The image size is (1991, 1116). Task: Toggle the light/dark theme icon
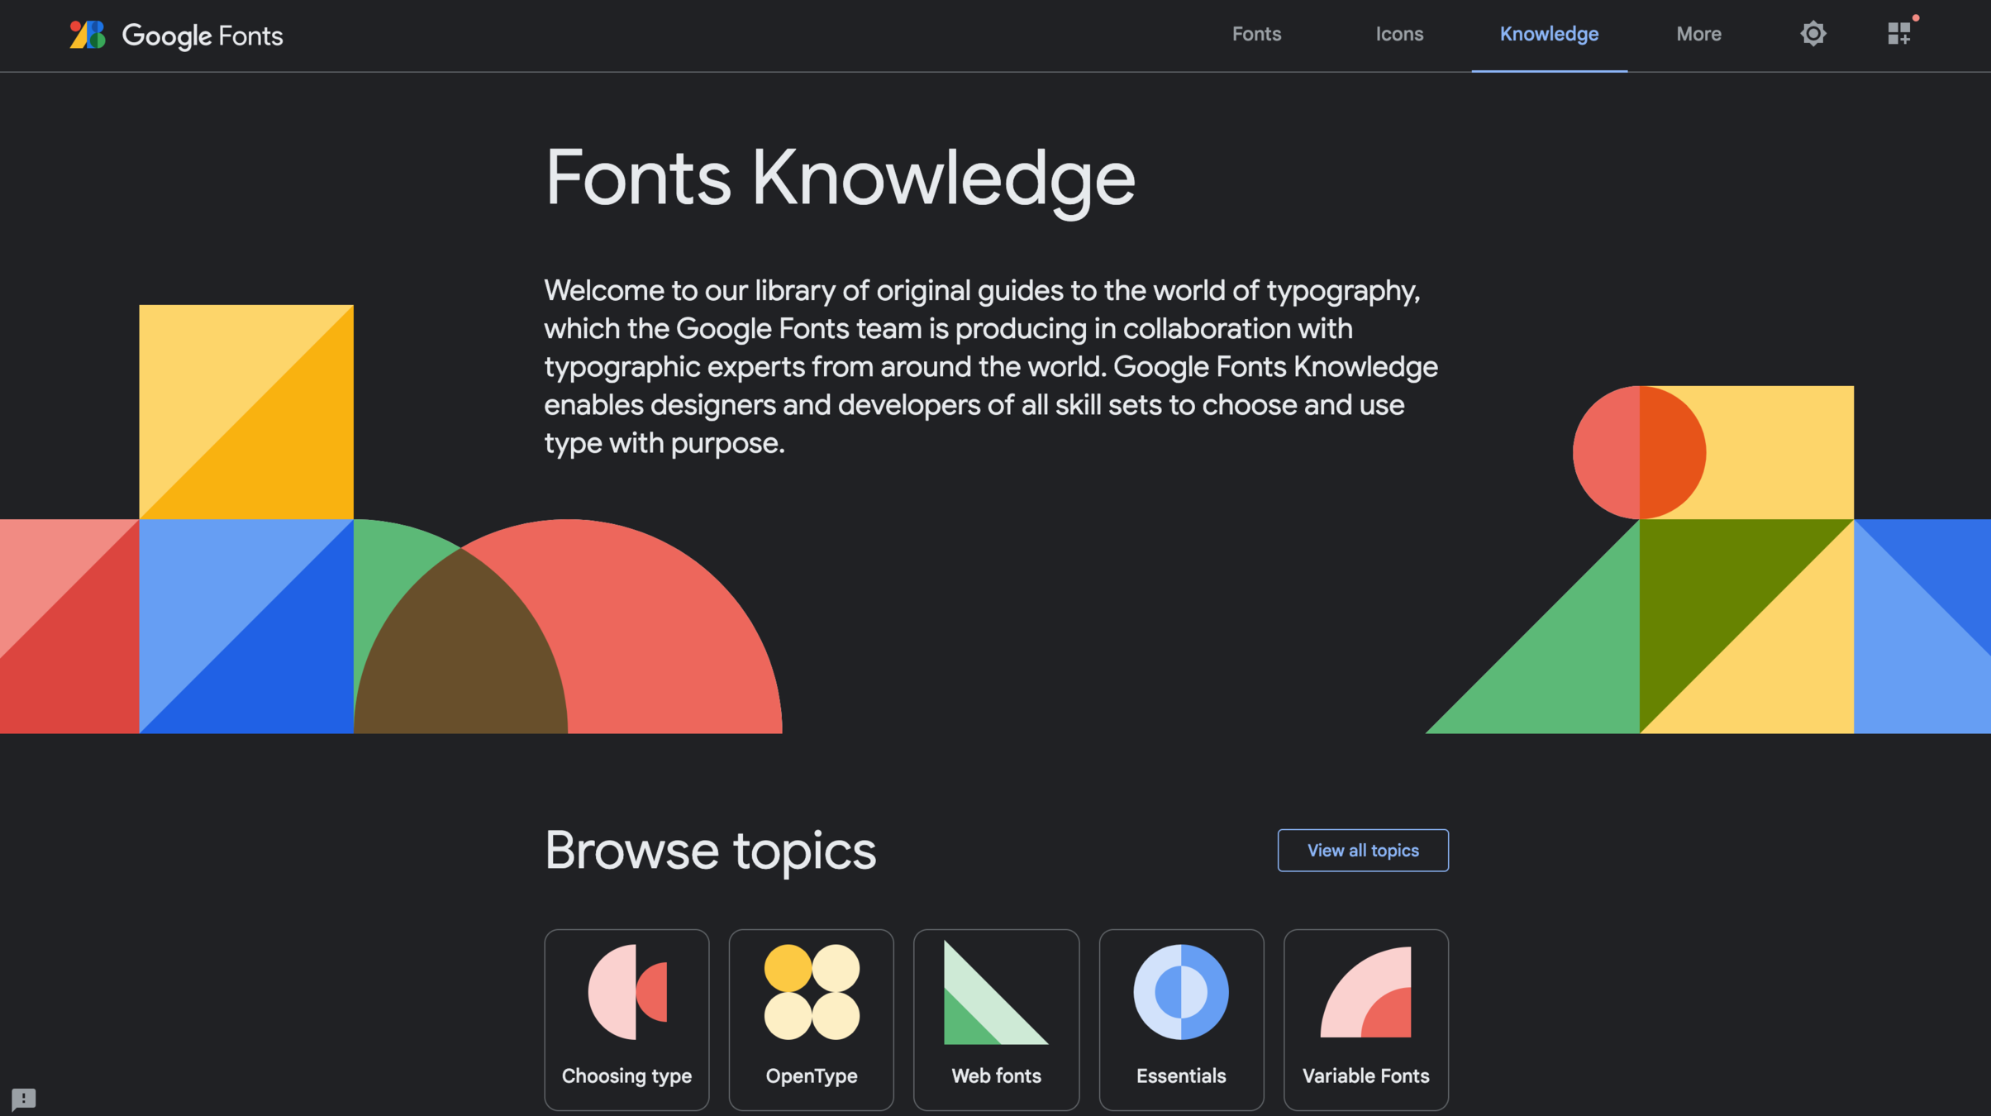click(1812, 34)
